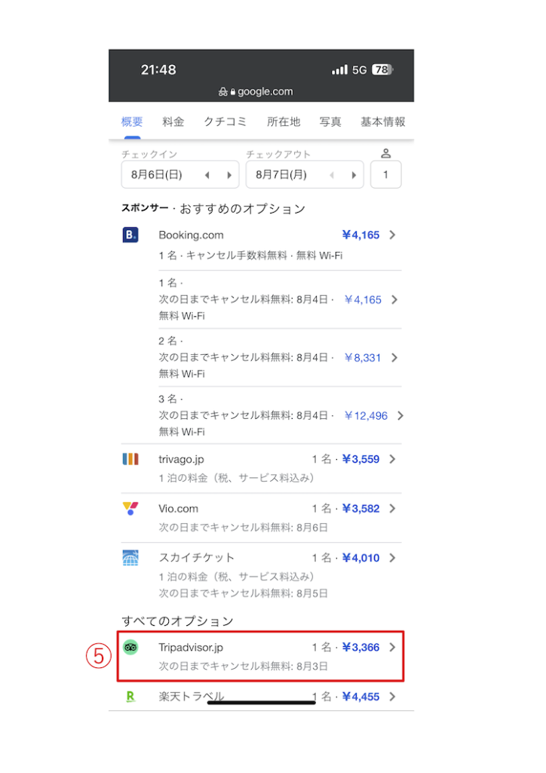Open chevron next to ¥12,496
The height and width of the screenshot is (773, 546).
point(400,416)
